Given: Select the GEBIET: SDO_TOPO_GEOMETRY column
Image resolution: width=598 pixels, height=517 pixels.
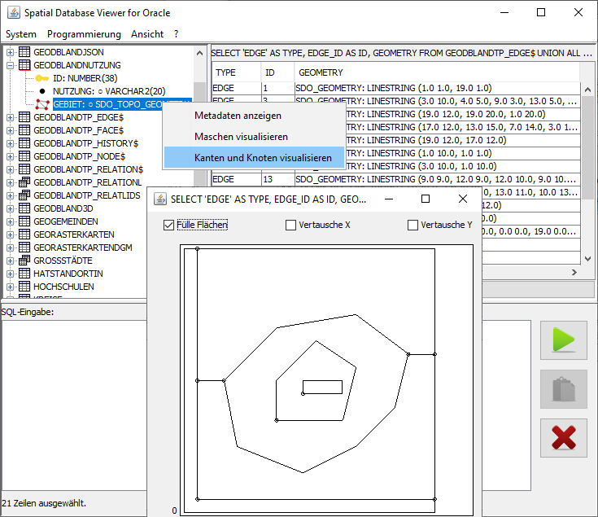Looking at the screenshot, I should point(122,104).
